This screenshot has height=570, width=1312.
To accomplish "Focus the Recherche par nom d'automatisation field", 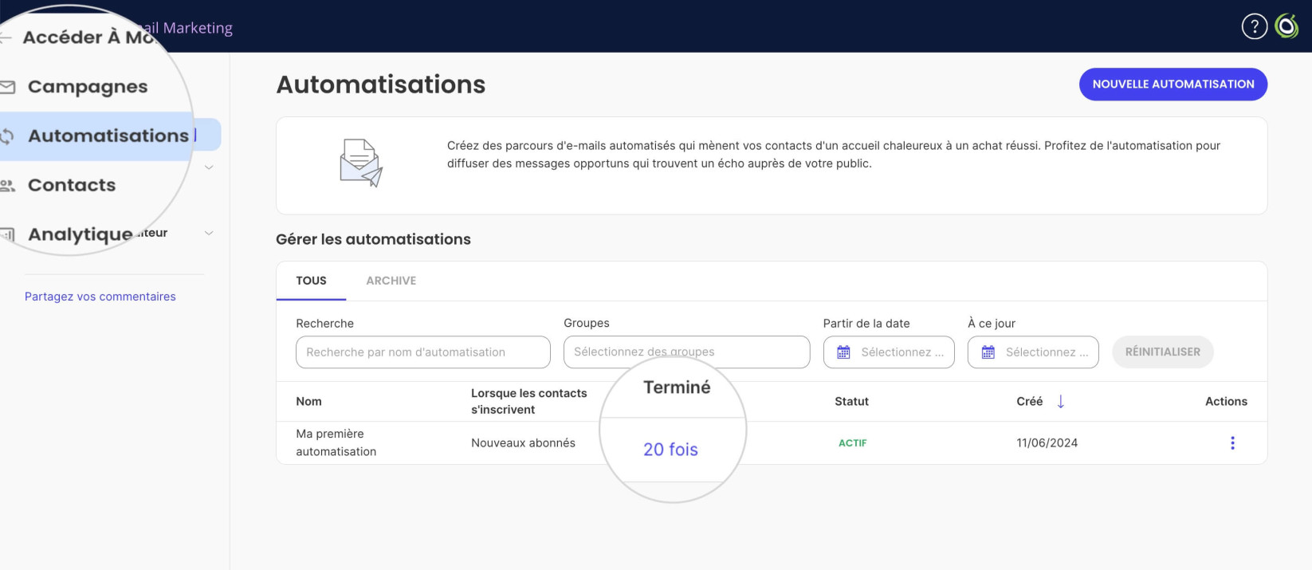I will coord(423,352).
